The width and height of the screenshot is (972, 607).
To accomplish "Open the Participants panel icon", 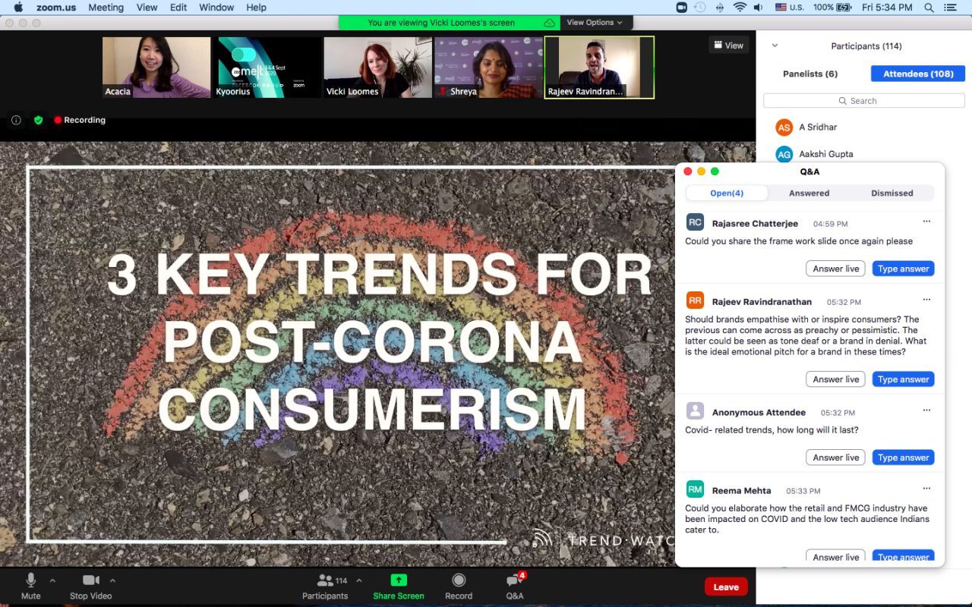I will [x=325, y=581].
